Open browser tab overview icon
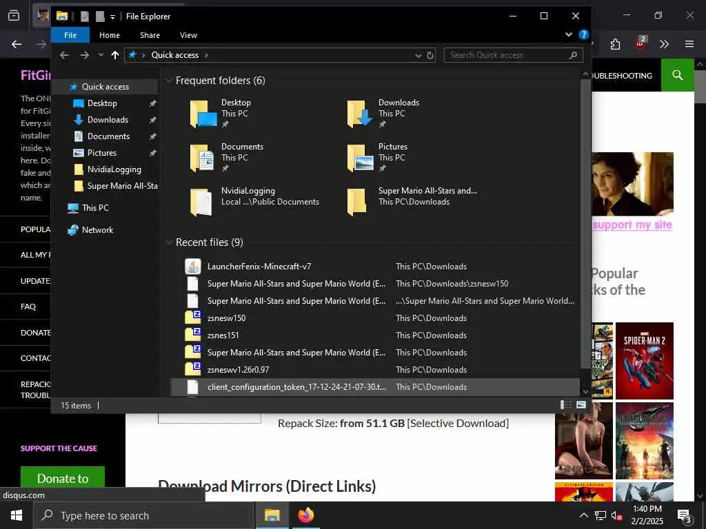This screenshot has width=706, height=529. pos(14,16)
